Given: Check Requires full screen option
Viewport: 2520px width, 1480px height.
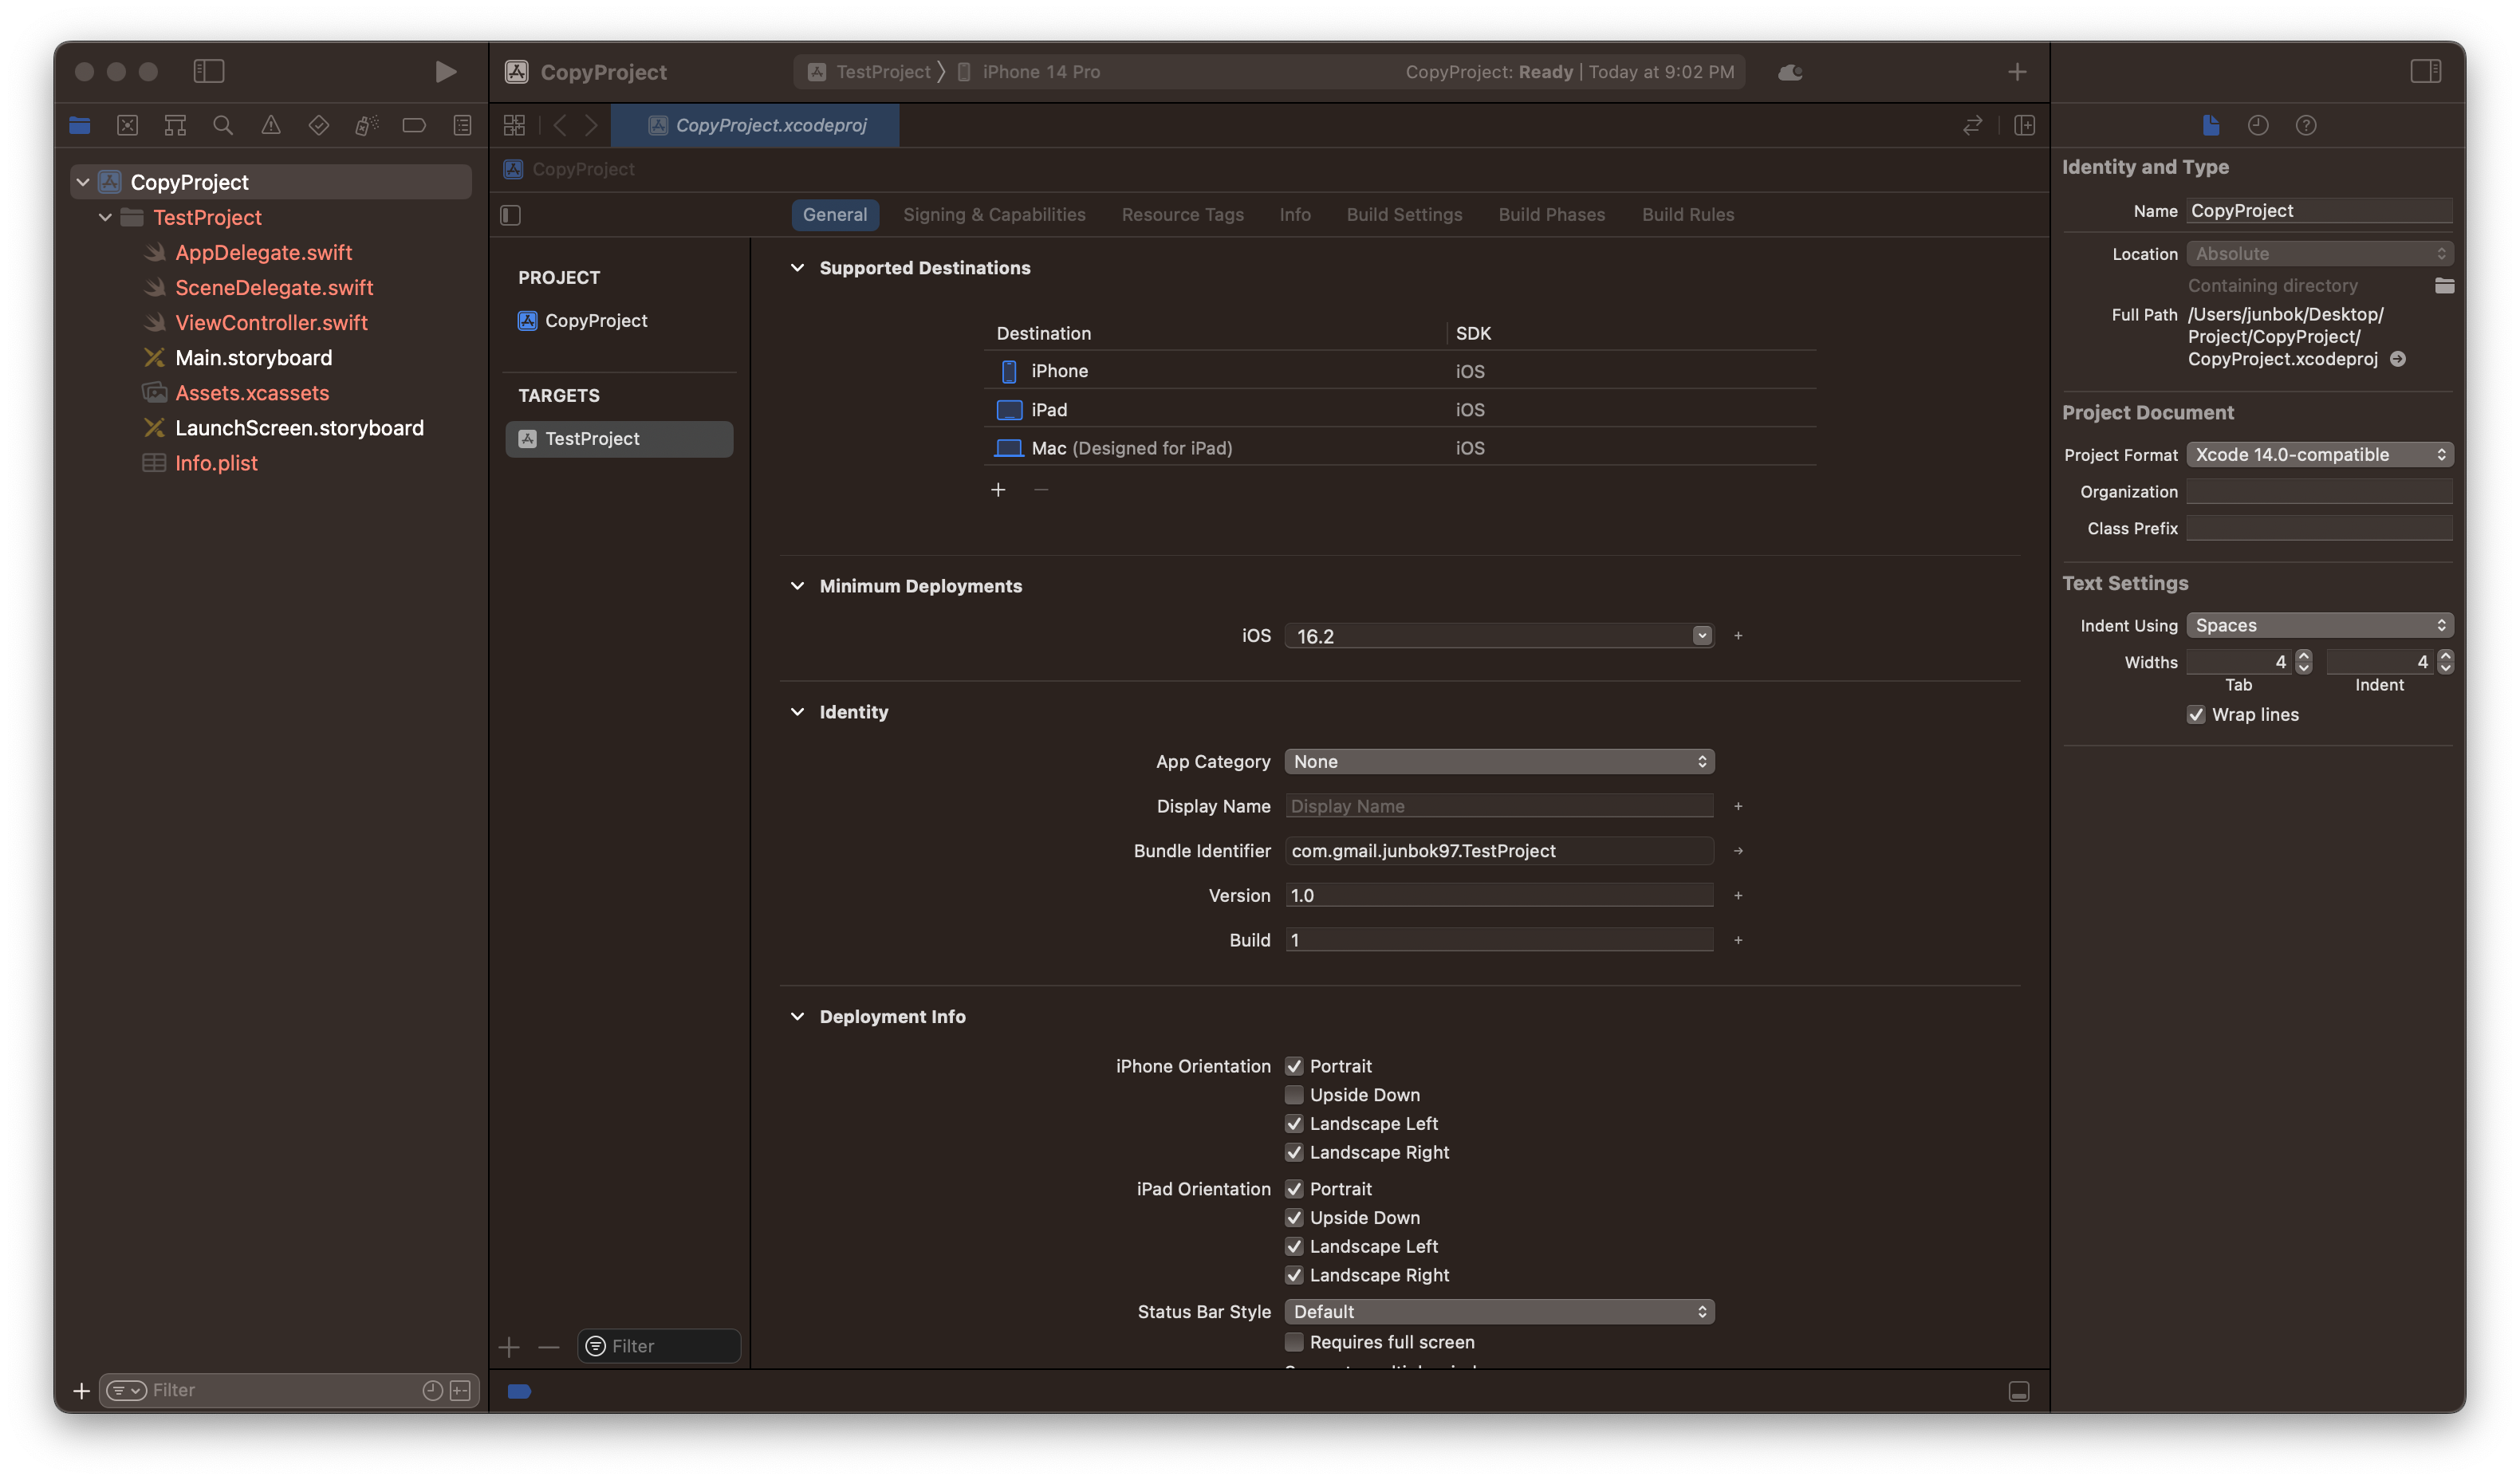Looking at the screenshot, I should click(x=1294, y=1341).
